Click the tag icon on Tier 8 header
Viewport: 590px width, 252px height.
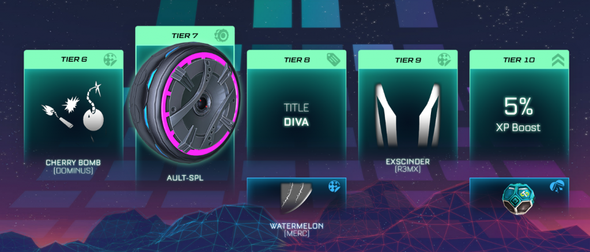(334, 59)
